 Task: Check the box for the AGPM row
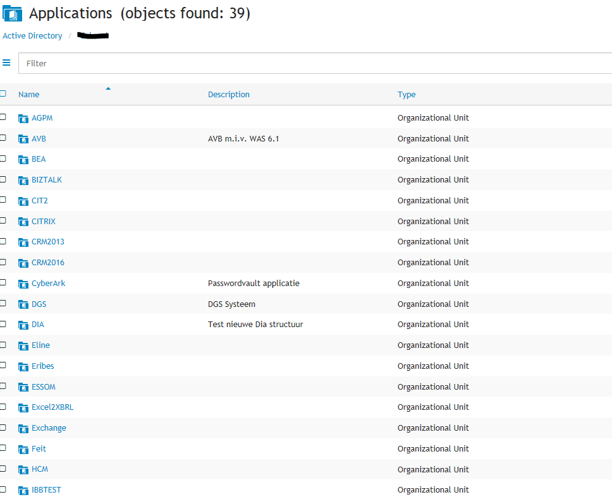pyautogui.click(x=3, y=117)
